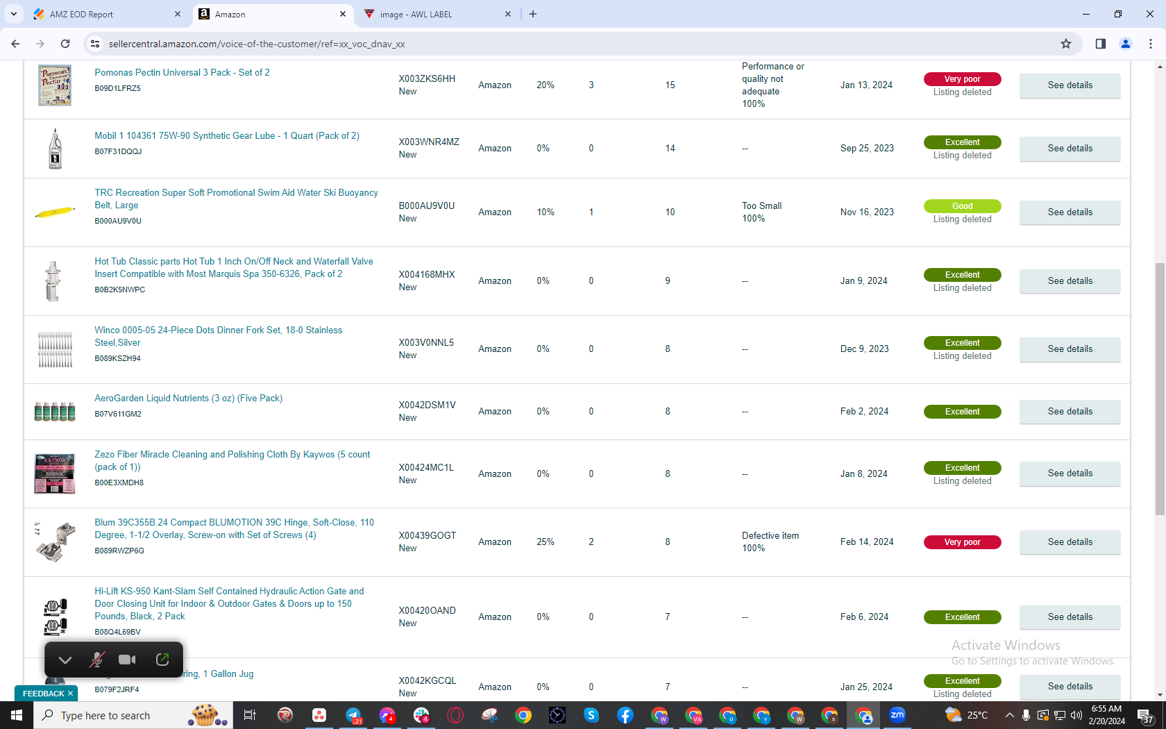Image resolution: width=1166 pixels, height=729 pixels.
Task: Click the Very poor badge for Pomonas Pectin
Action: tap(962, 79)
